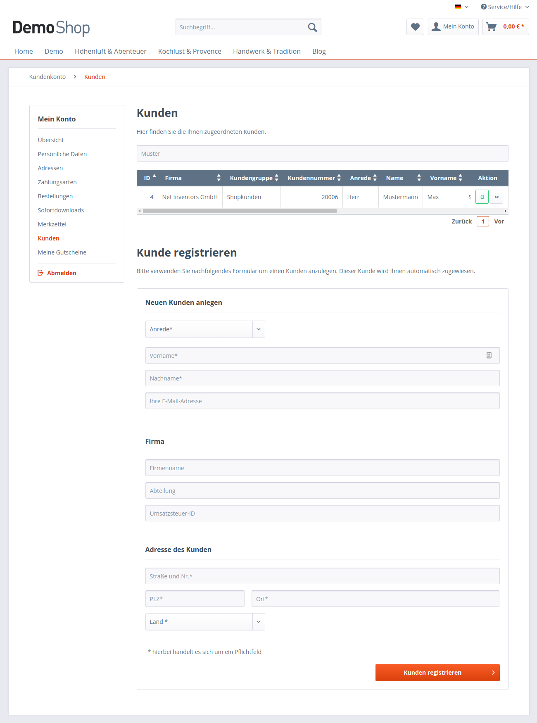Click the table horizontal scrollbar thumb
The image size is (537, 723).
coord(240,211)
